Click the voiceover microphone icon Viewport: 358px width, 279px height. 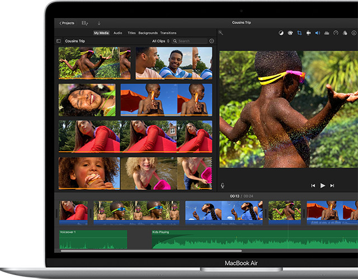(223, 185)
